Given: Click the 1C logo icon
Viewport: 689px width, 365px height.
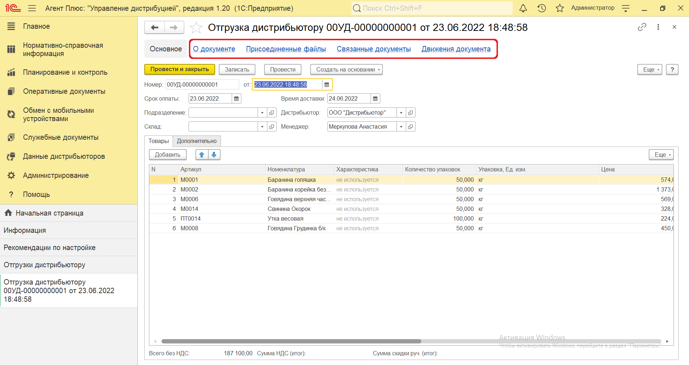Looking at the screenshot, I should pos(13,8).
